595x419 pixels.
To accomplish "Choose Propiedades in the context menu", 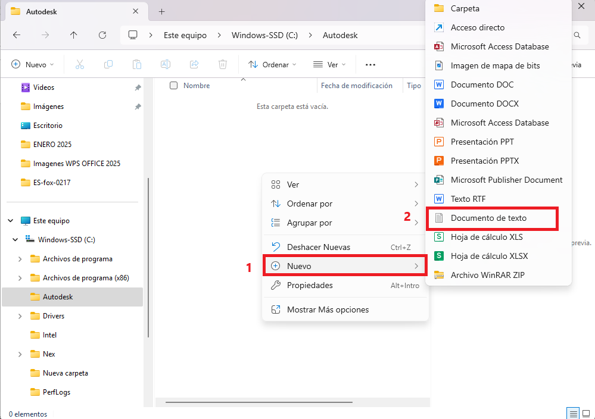I will coord(310,286).
